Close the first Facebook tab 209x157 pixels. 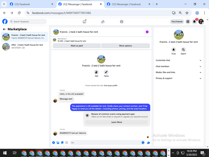tap(52, 4)
